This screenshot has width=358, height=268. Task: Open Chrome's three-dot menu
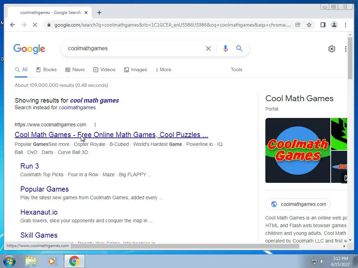(x=345, y=25)
